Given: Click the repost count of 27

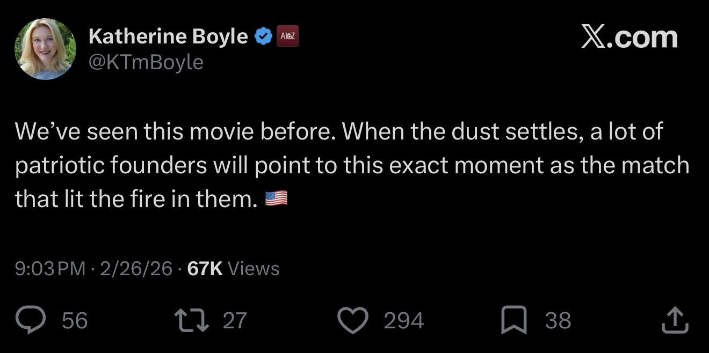Looking at the screenshot, I should coord(235,320).
